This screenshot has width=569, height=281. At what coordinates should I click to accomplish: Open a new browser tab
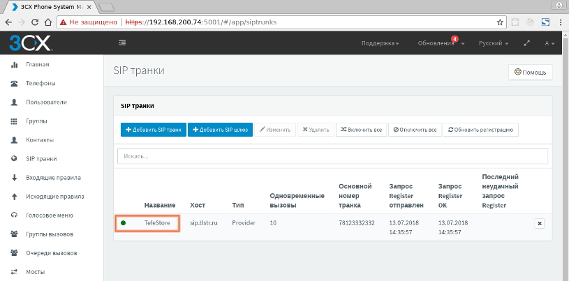pos(106,7)
